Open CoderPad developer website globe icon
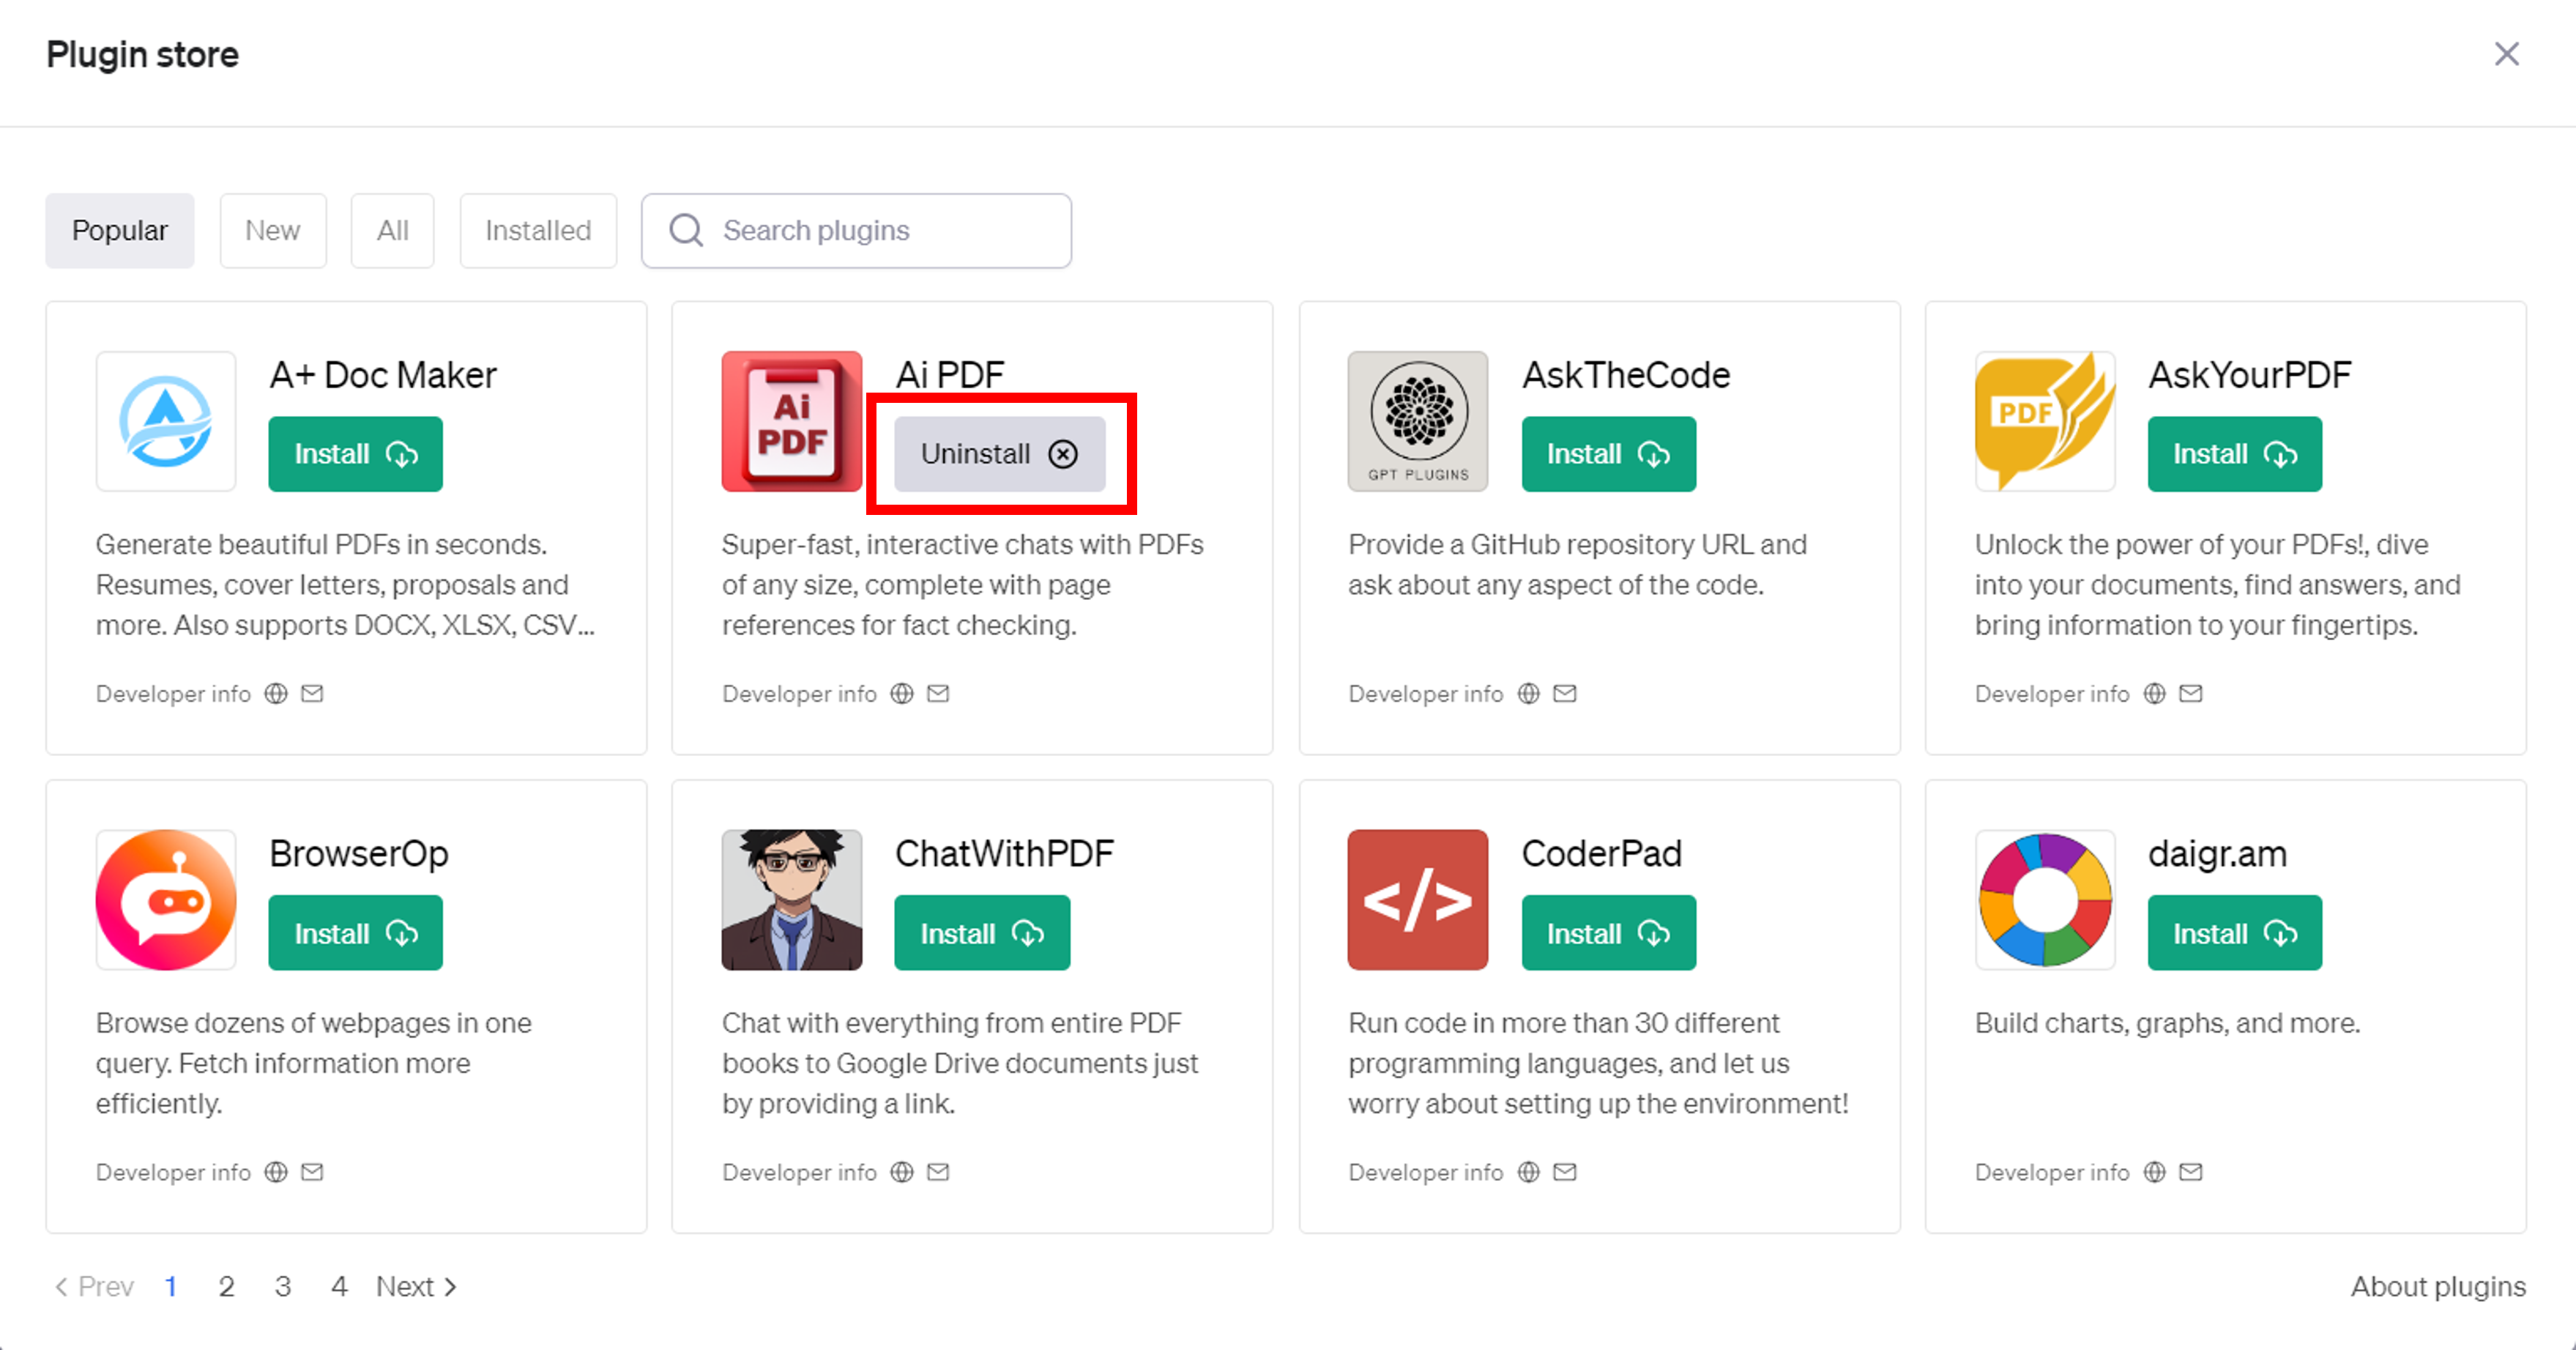The width and height of the screenshot is (2576, 1350). (x=1529, y=1172)
